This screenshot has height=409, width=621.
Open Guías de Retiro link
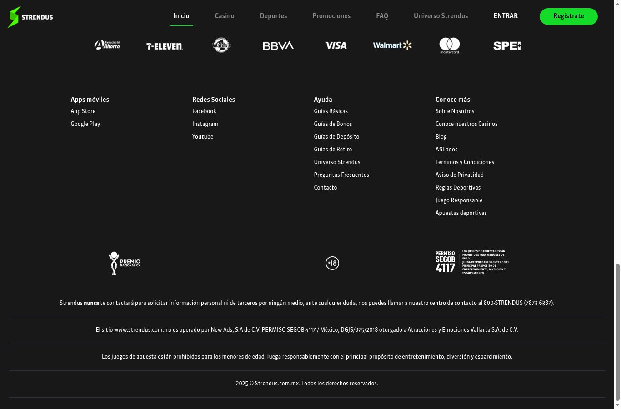[x=333, y=150]
